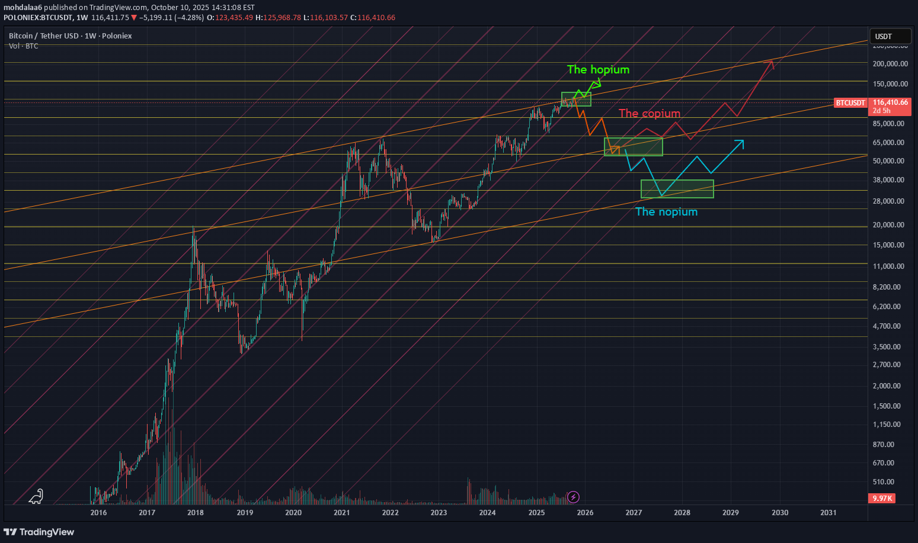Click the 50,000.00 price axis label
918x543 pixels.
coord(888,161)
